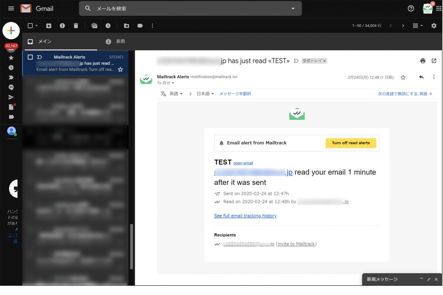Viewport: 443px width, 295px height.
Task: Open starred mail in the sidebar
Action: click(x=11, y=58)
